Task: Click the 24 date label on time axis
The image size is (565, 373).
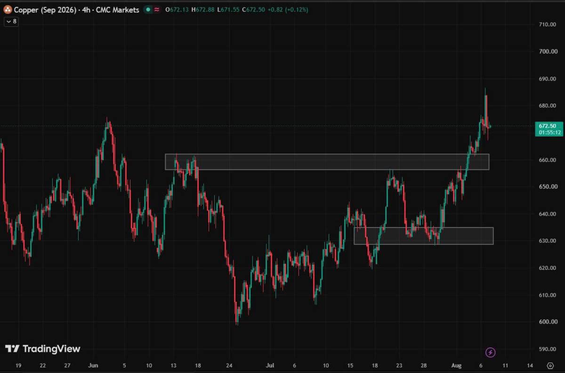Action: click(230, 365)
